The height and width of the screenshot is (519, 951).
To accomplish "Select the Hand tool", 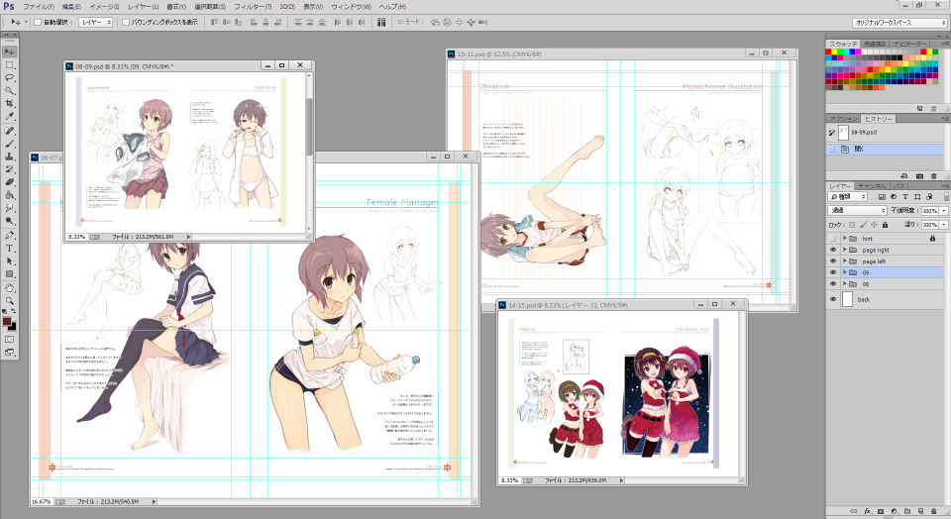I will point(10,288).
